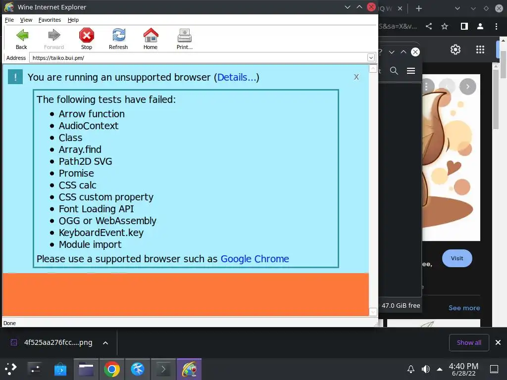Show next image with right arrow
The width and height of the screenshot is (507, 380).
coord(467,87)
